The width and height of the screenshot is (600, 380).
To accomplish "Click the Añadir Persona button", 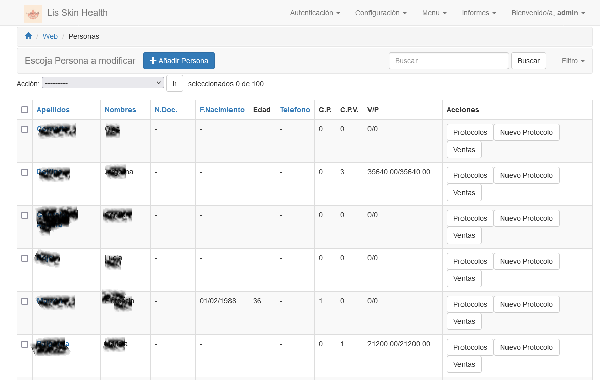I will pos(179,61).
